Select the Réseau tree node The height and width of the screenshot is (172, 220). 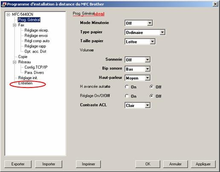[x=24, y=62]
